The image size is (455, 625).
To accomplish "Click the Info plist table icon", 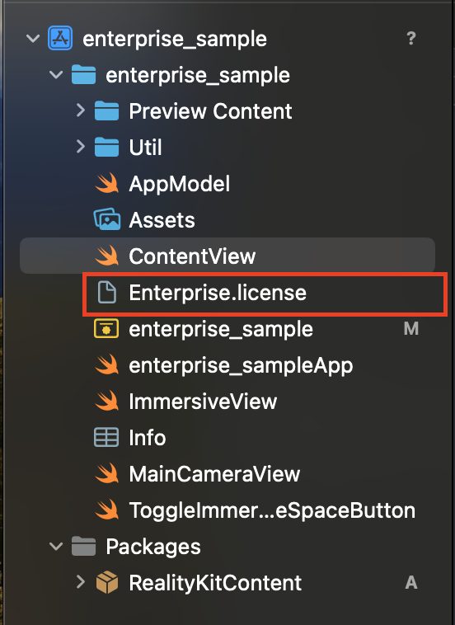I will coord(106,437).
